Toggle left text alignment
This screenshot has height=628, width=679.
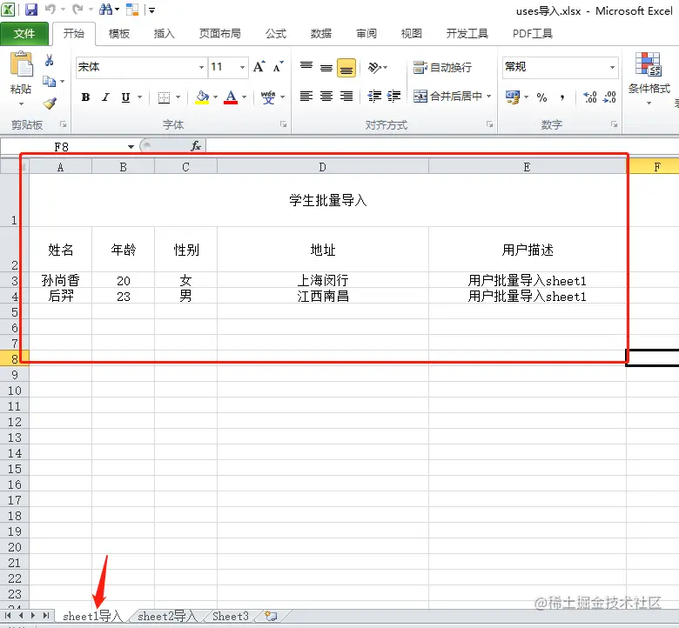coord(306,96)
